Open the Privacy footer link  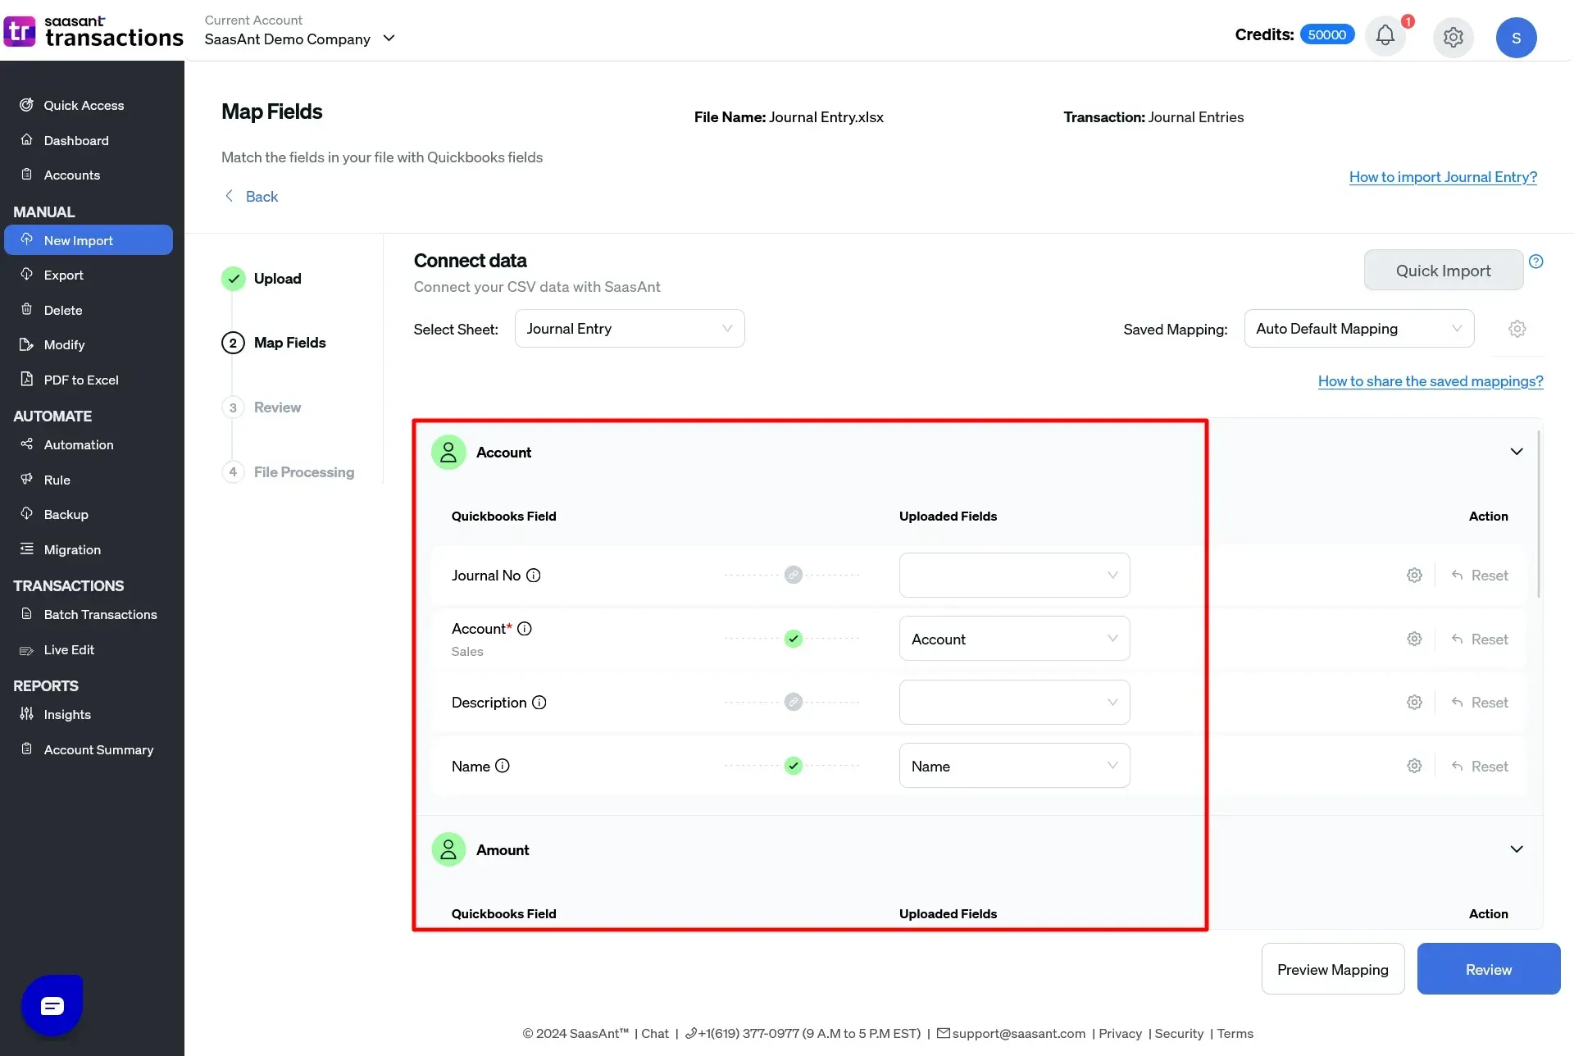[x=1120, y=1034]
